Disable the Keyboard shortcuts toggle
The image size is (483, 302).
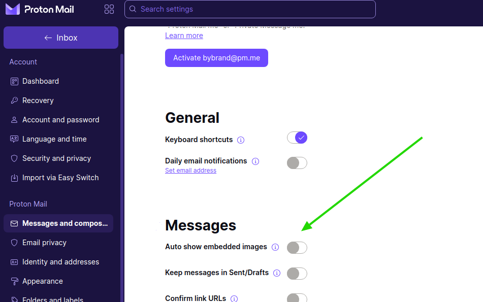coord(297,138)
